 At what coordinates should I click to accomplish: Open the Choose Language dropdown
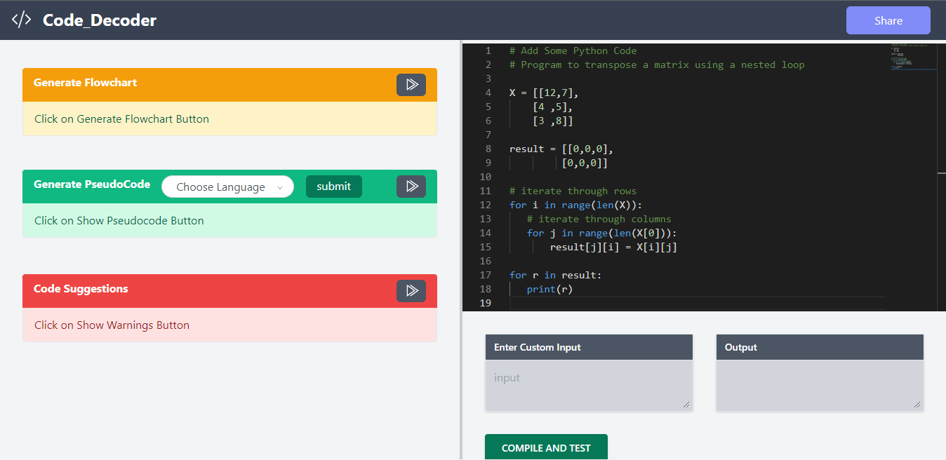227,187
